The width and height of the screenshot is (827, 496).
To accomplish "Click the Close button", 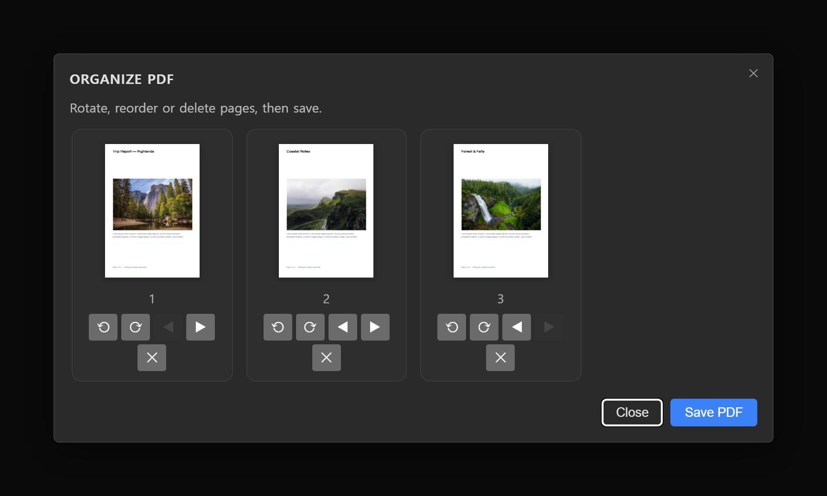I will [632, 413].
